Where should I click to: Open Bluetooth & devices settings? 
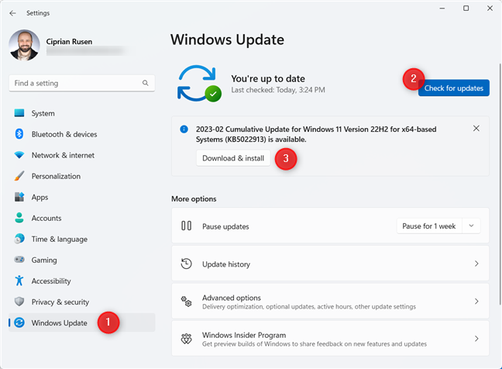82,134
